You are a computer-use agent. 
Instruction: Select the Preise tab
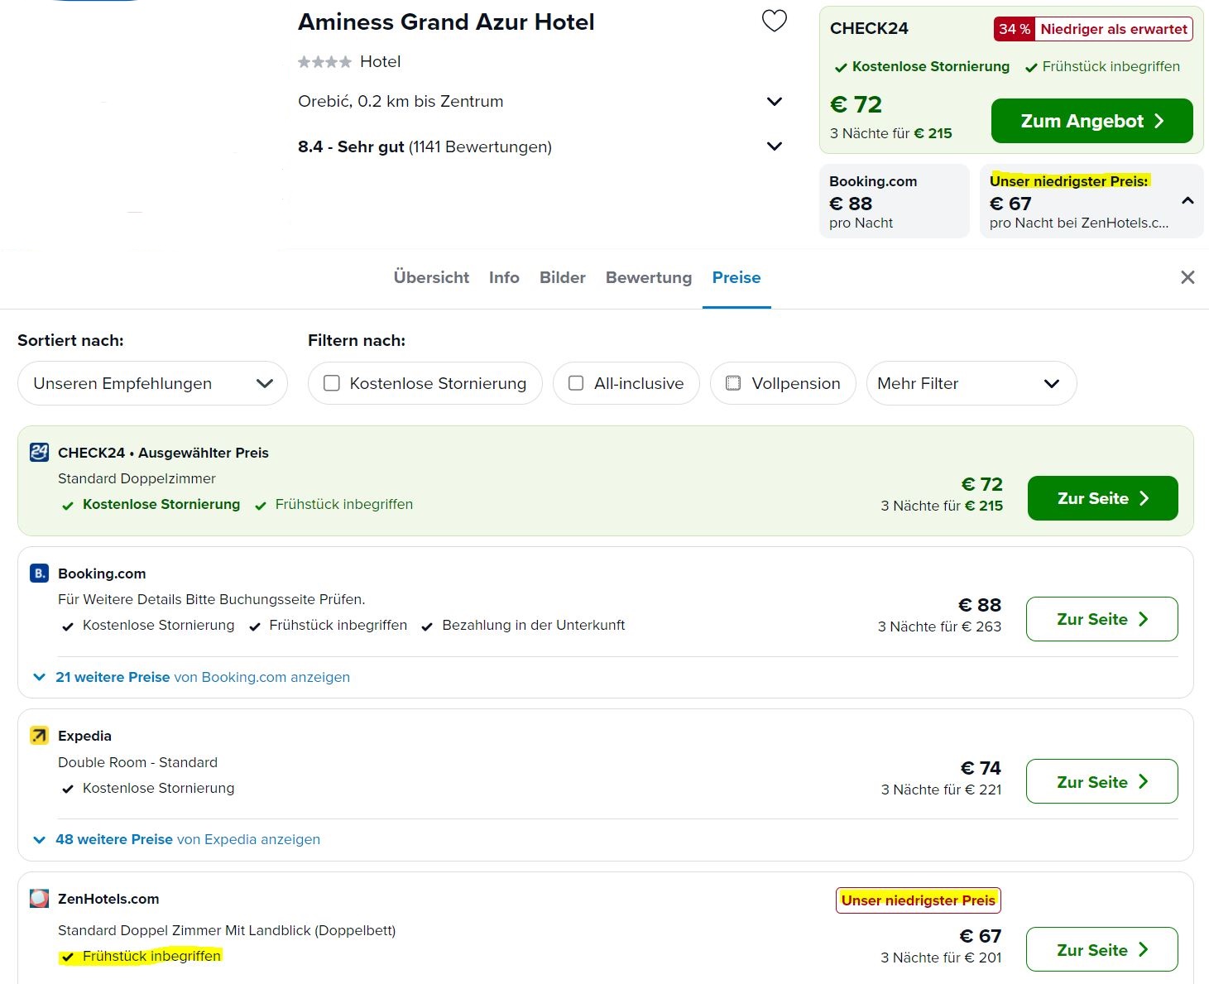coord(736,277)
